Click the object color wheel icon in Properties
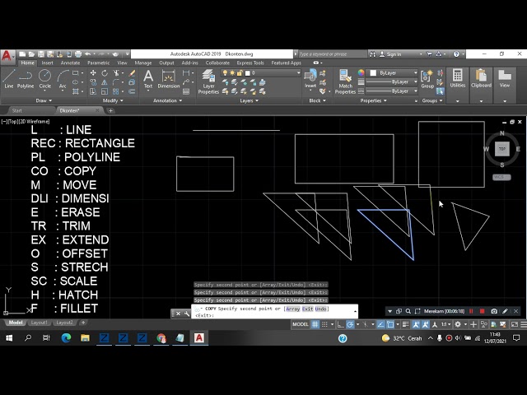527x395 pixels. click(361, 73)
